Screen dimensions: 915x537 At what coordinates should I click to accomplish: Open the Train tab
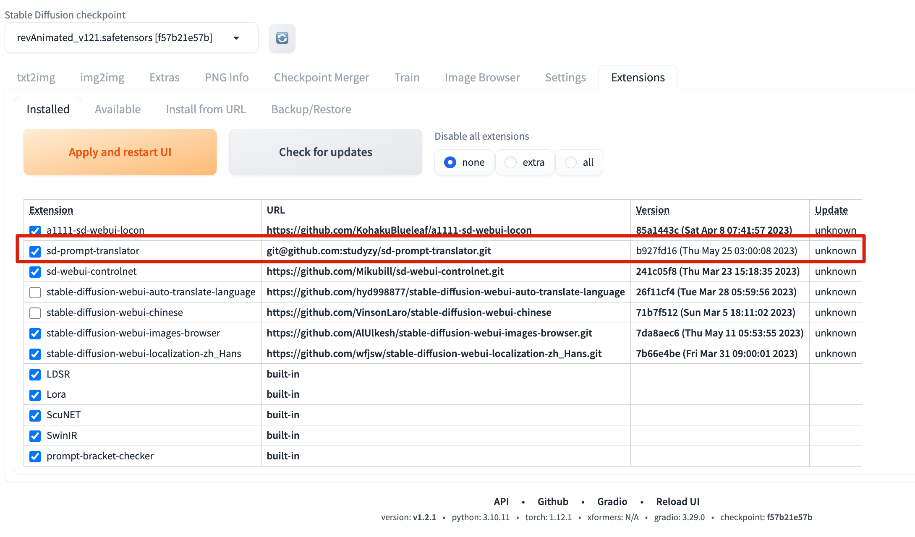point(407,78)
